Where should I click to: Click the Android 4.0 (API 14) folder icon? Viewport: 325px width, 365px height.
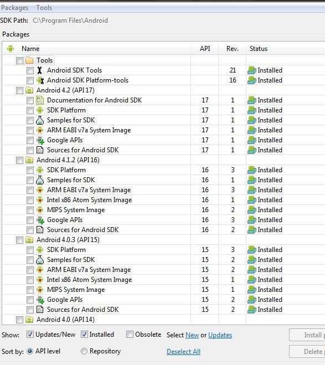pos(29,320)
